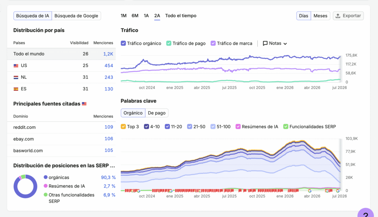Click the Todo el mundo mentions 1,2K link
Screen dimensions: 378x217
[108, 54]
